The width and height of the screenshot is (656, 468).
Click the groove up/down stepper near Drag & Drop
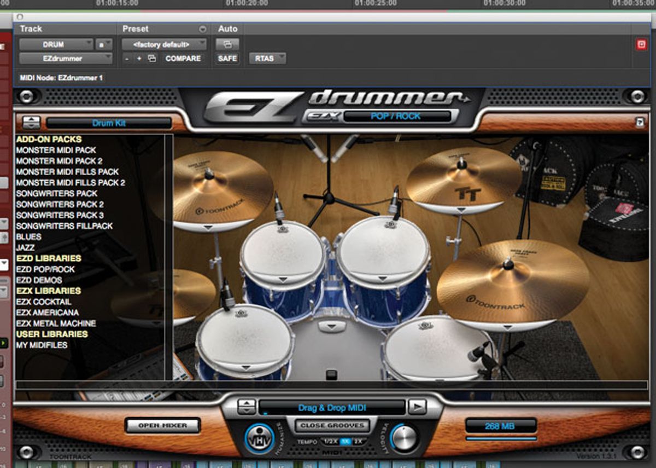point(247,407)
